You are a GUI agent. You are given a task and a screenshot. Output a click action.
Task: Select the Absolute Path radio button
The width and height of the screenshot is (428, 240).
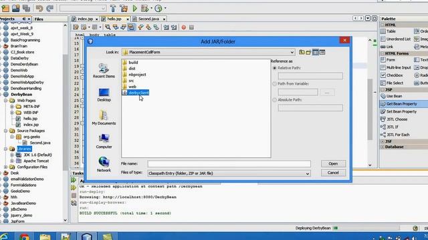click(275, 100)
